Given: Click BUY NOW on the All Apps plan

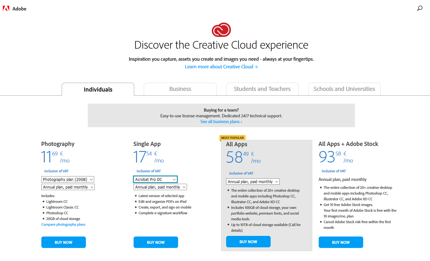Looking at the screenshot, I should tap(248, 241).
